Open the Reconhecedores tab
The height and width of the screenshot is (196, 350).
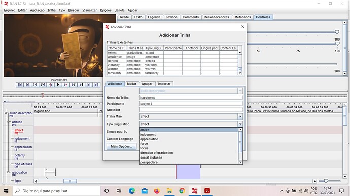(x=216, y=17)
